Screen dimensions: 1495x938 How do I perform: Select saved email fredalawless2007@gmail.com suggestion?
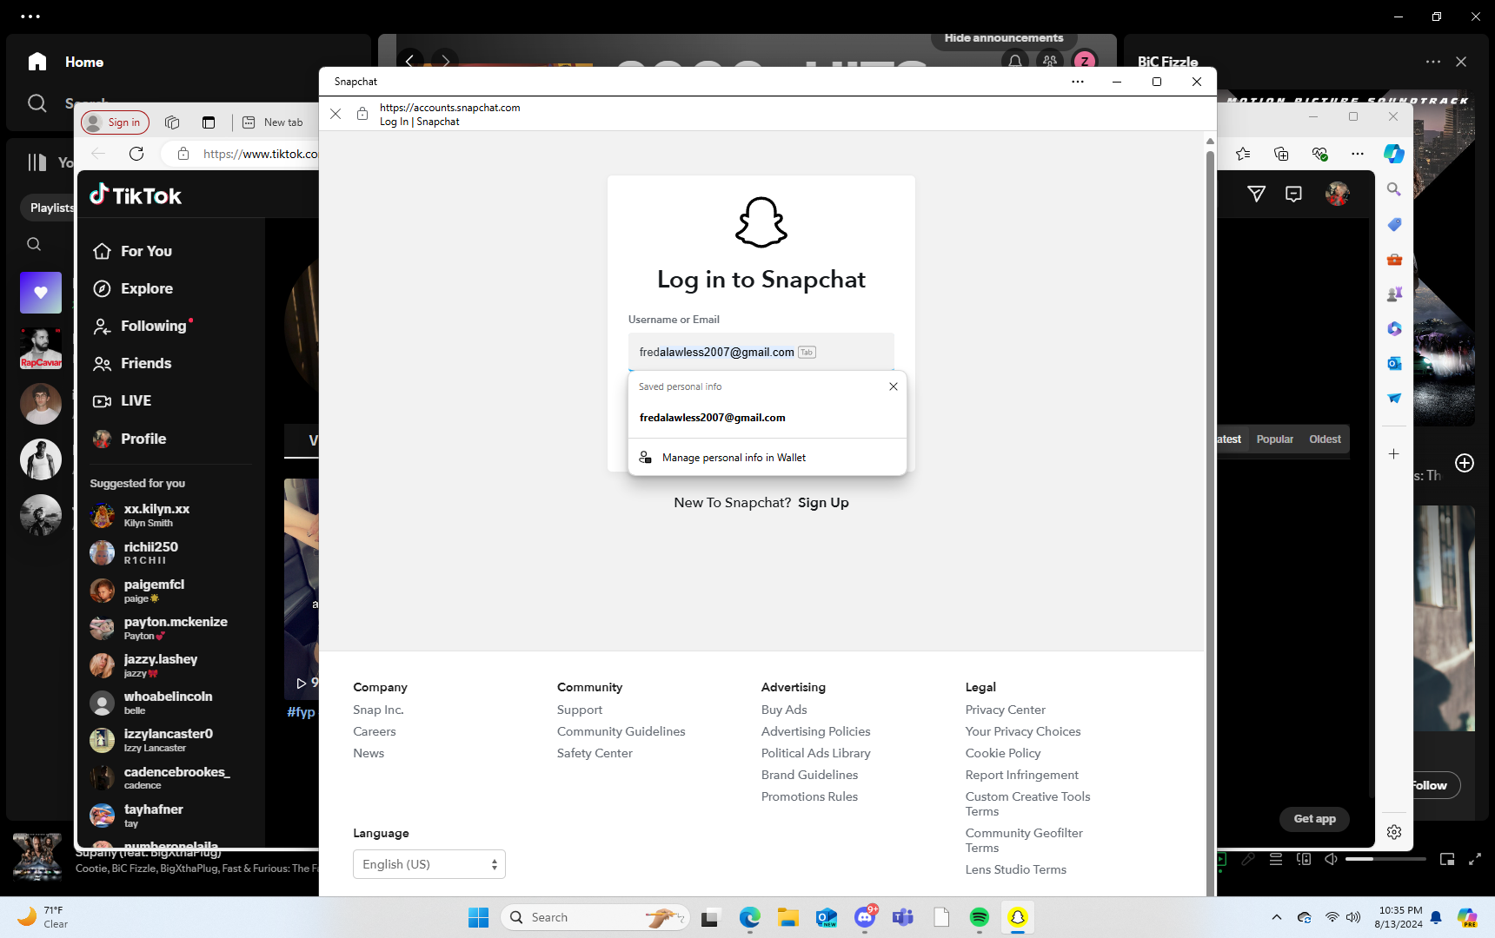tap(767, 418)
